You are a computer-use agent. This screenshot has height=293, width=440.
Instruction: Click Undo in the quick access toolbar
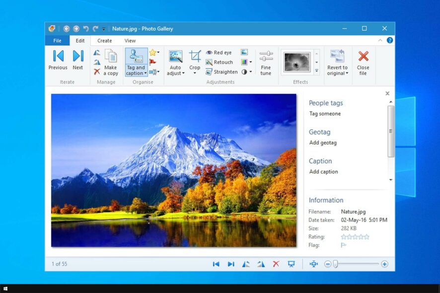(x=86, y=29)
